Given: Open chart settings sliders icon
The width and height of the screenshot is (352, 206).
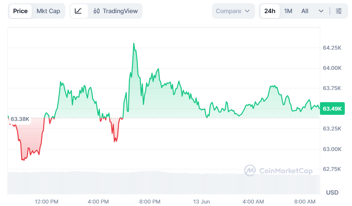Looking at the screenshot, I should pyautogui.click(x=339, y=11).
